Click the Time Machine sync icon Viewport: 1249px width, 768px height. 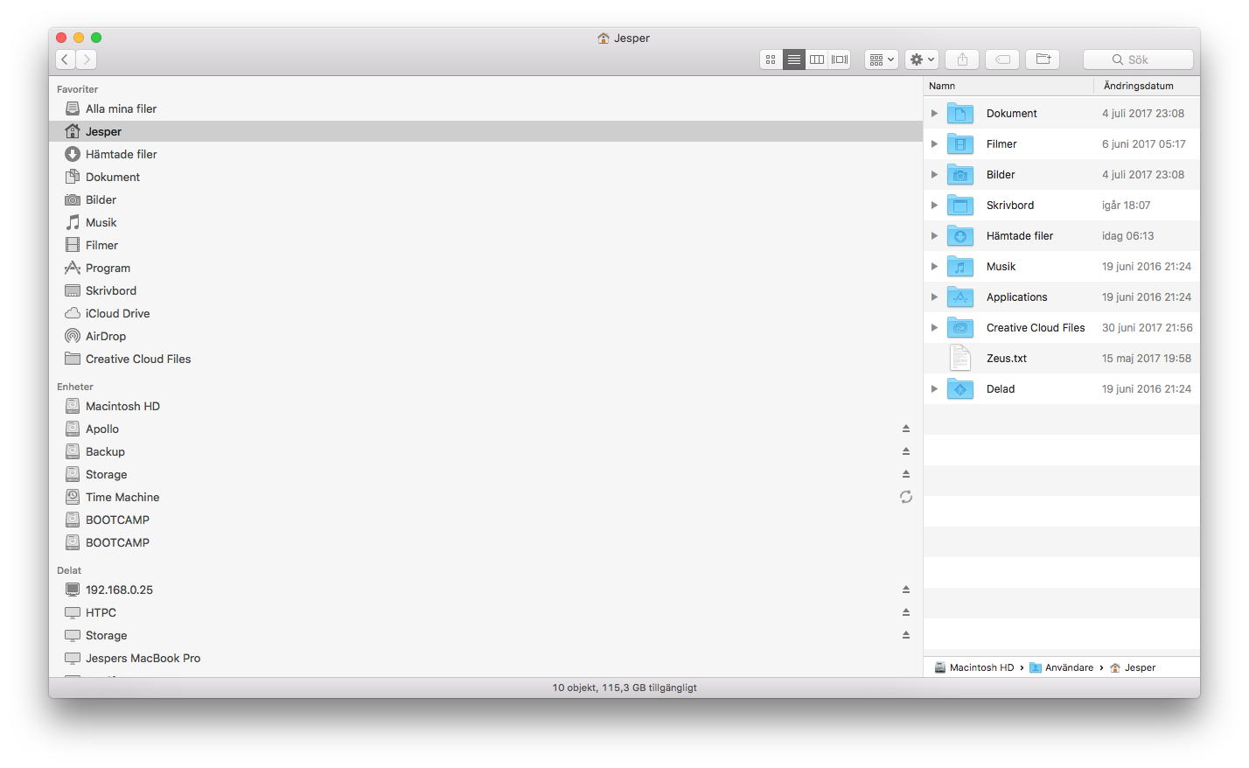click(x=906, y=497)
